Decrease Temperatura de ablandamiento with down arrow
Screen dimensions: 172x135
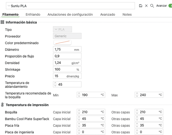[x=55, y=86]
